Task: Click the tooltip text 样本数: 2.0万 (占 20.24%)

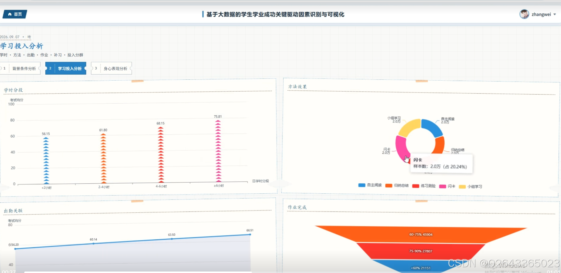Action: pyautogui.click(x=440, y=166)
